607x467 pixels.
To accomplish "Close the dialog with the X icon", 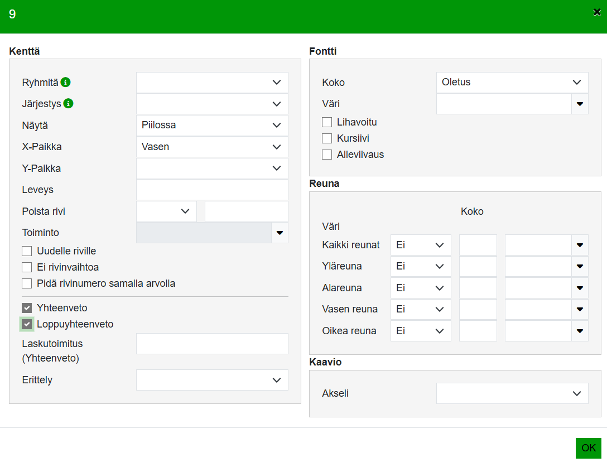I will tap(596, 12).
